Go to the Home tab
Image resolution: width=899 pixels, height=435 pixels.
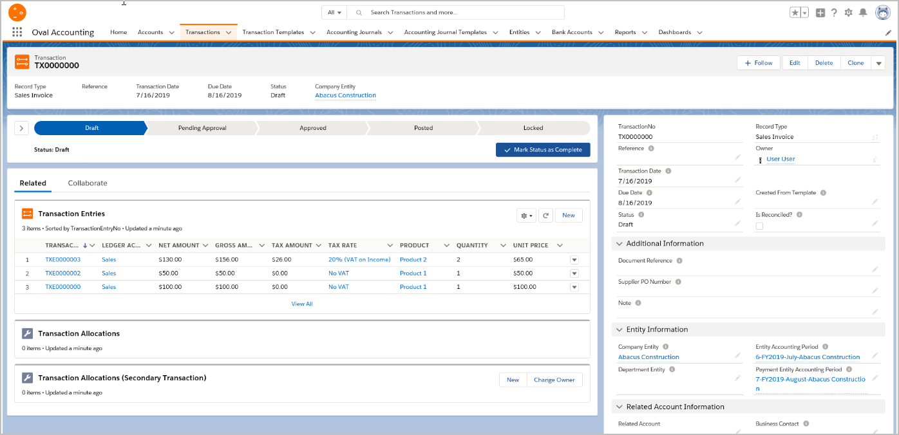[x=118, y=32]
